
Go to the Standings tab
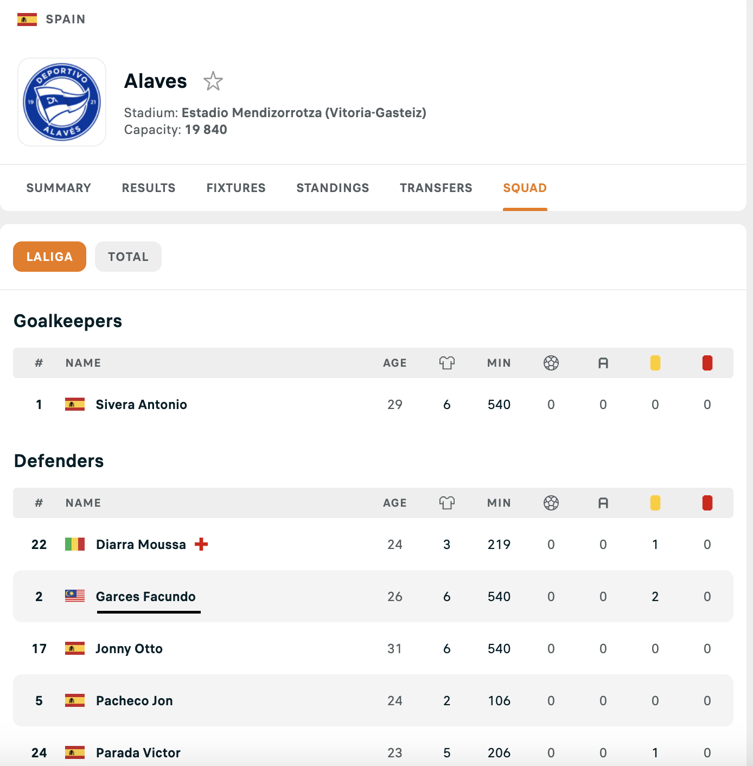click(333, 188)
